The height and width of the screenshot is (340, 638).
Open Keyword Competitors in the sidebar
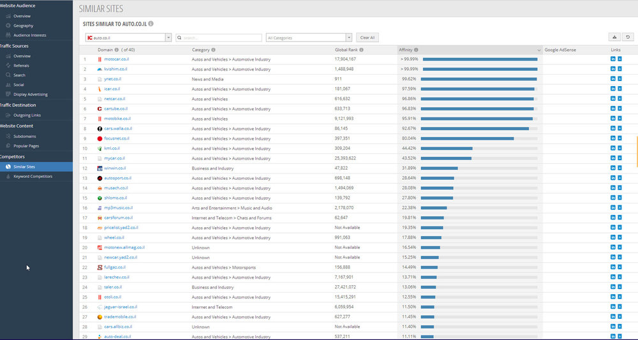pyautogui.click(x=33, y=177)
